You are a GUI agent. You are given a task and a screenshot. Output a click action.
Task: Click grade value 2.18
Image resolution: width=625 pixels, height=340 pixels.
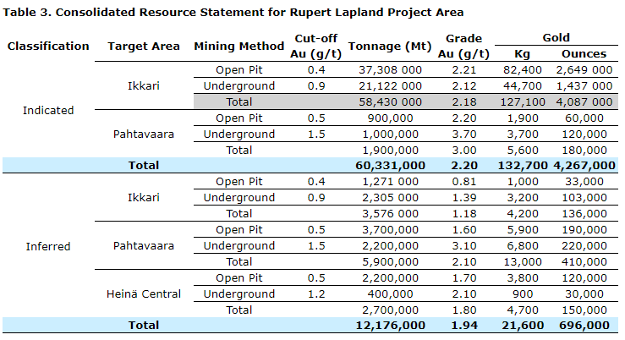click(464, 102)
